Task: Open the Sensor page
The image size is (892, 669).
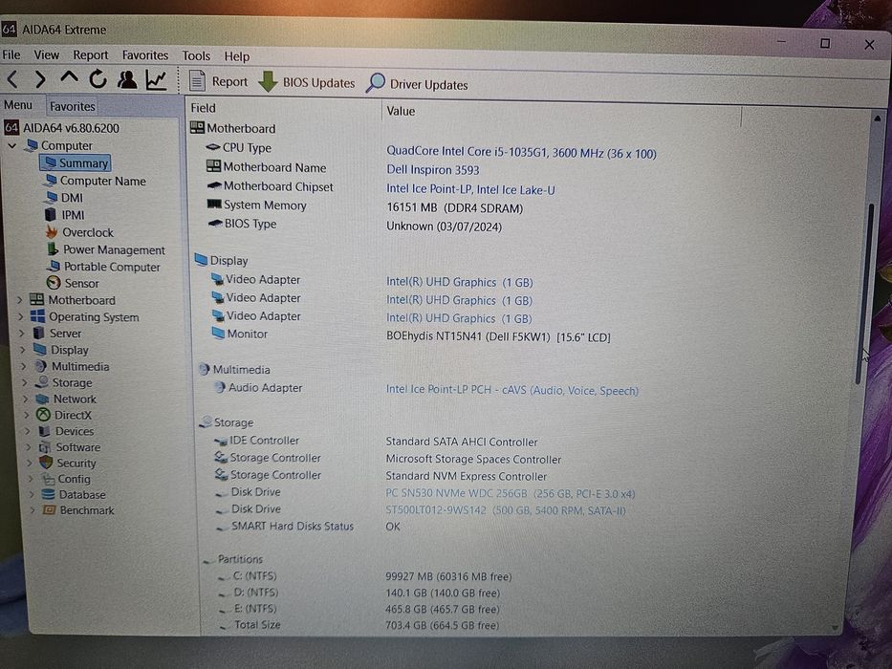Action: pos(73,283)
